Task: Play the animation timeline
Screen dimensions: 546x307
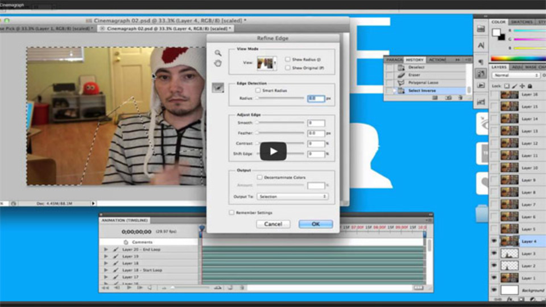Action: click(x=129, y=288)
